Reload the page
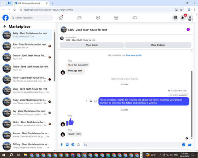The width and height of the screenshot is (198, 158). tap(15, 10)
